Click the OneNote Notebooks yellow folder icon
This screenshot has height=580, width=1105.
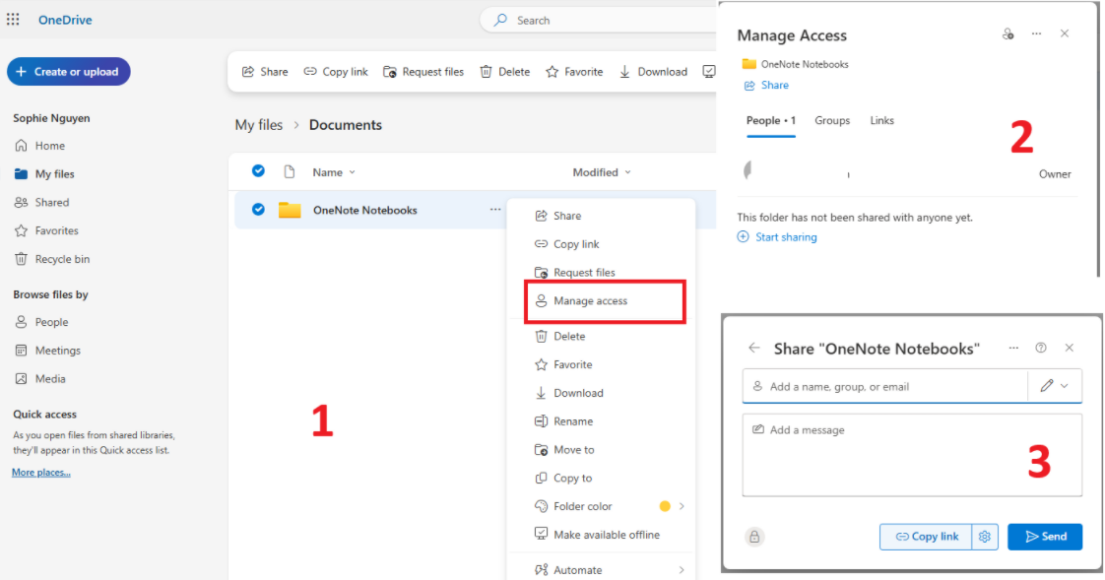point(290,210)
